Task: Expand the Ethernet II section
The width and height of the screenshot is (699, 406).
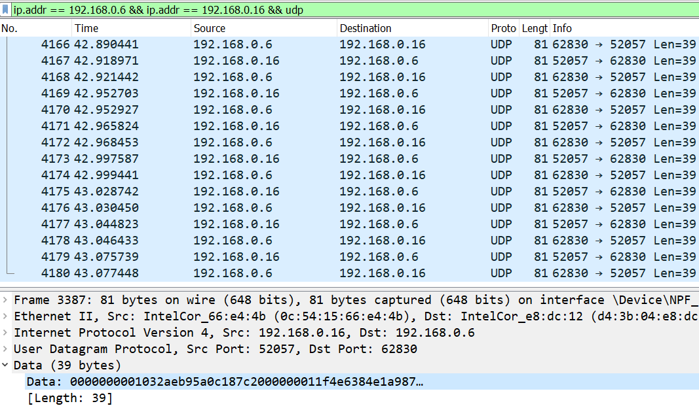Action: point(5,316)
